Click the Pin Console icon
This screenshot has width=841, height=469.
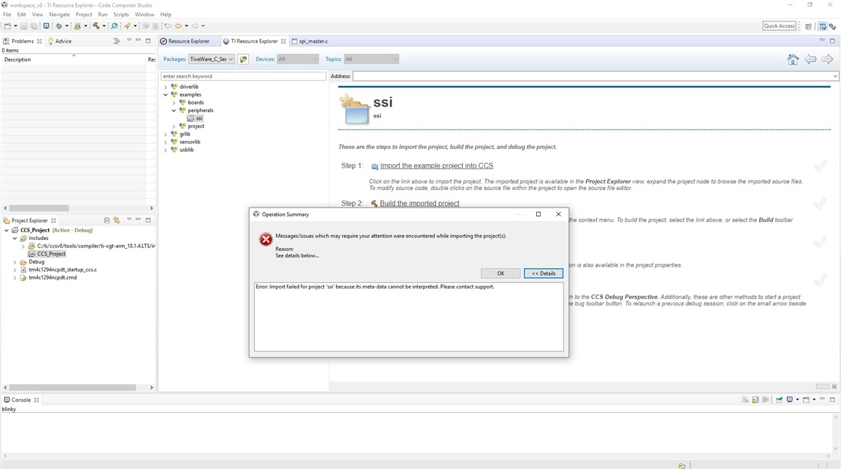(779, 400)
